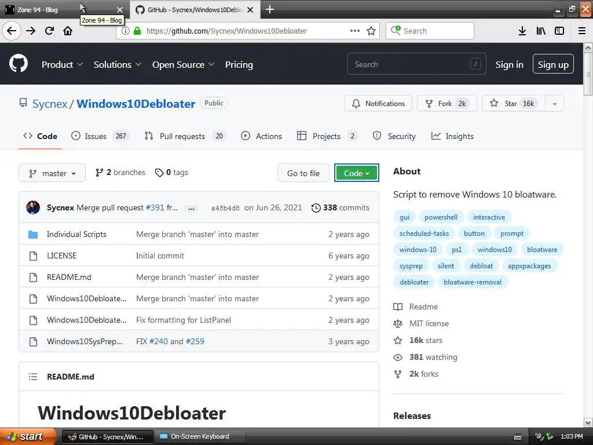593x445 pixels.
Task: Open Firefox hamburger menu
Action: click(x=582, y=31)
